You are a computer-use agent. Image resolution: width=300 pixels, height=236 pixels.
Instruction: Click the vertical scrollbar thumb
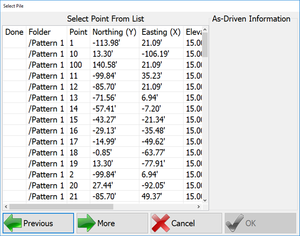click(205, 45)
